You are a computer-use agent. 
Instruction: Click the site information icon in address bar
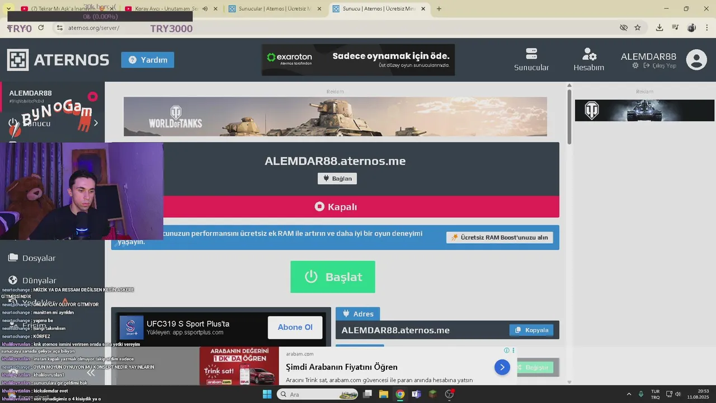(60, 27)
